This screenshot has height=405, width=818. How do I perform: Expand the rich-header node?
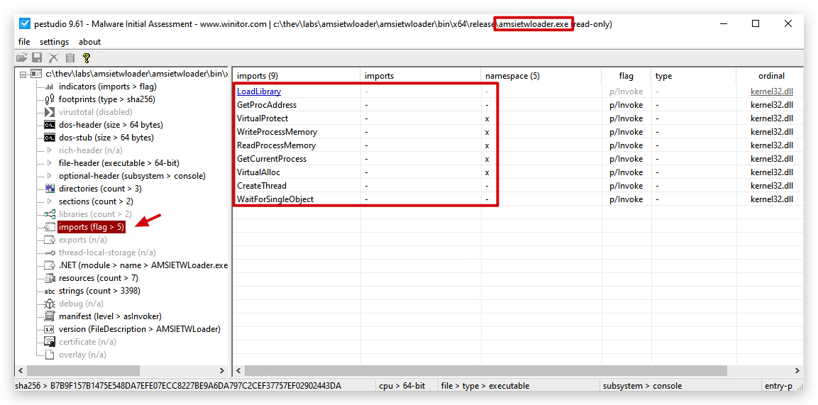(50, 150)
